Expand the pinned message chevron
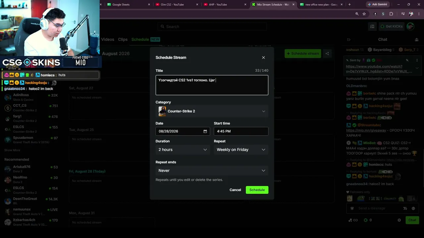 417,68
